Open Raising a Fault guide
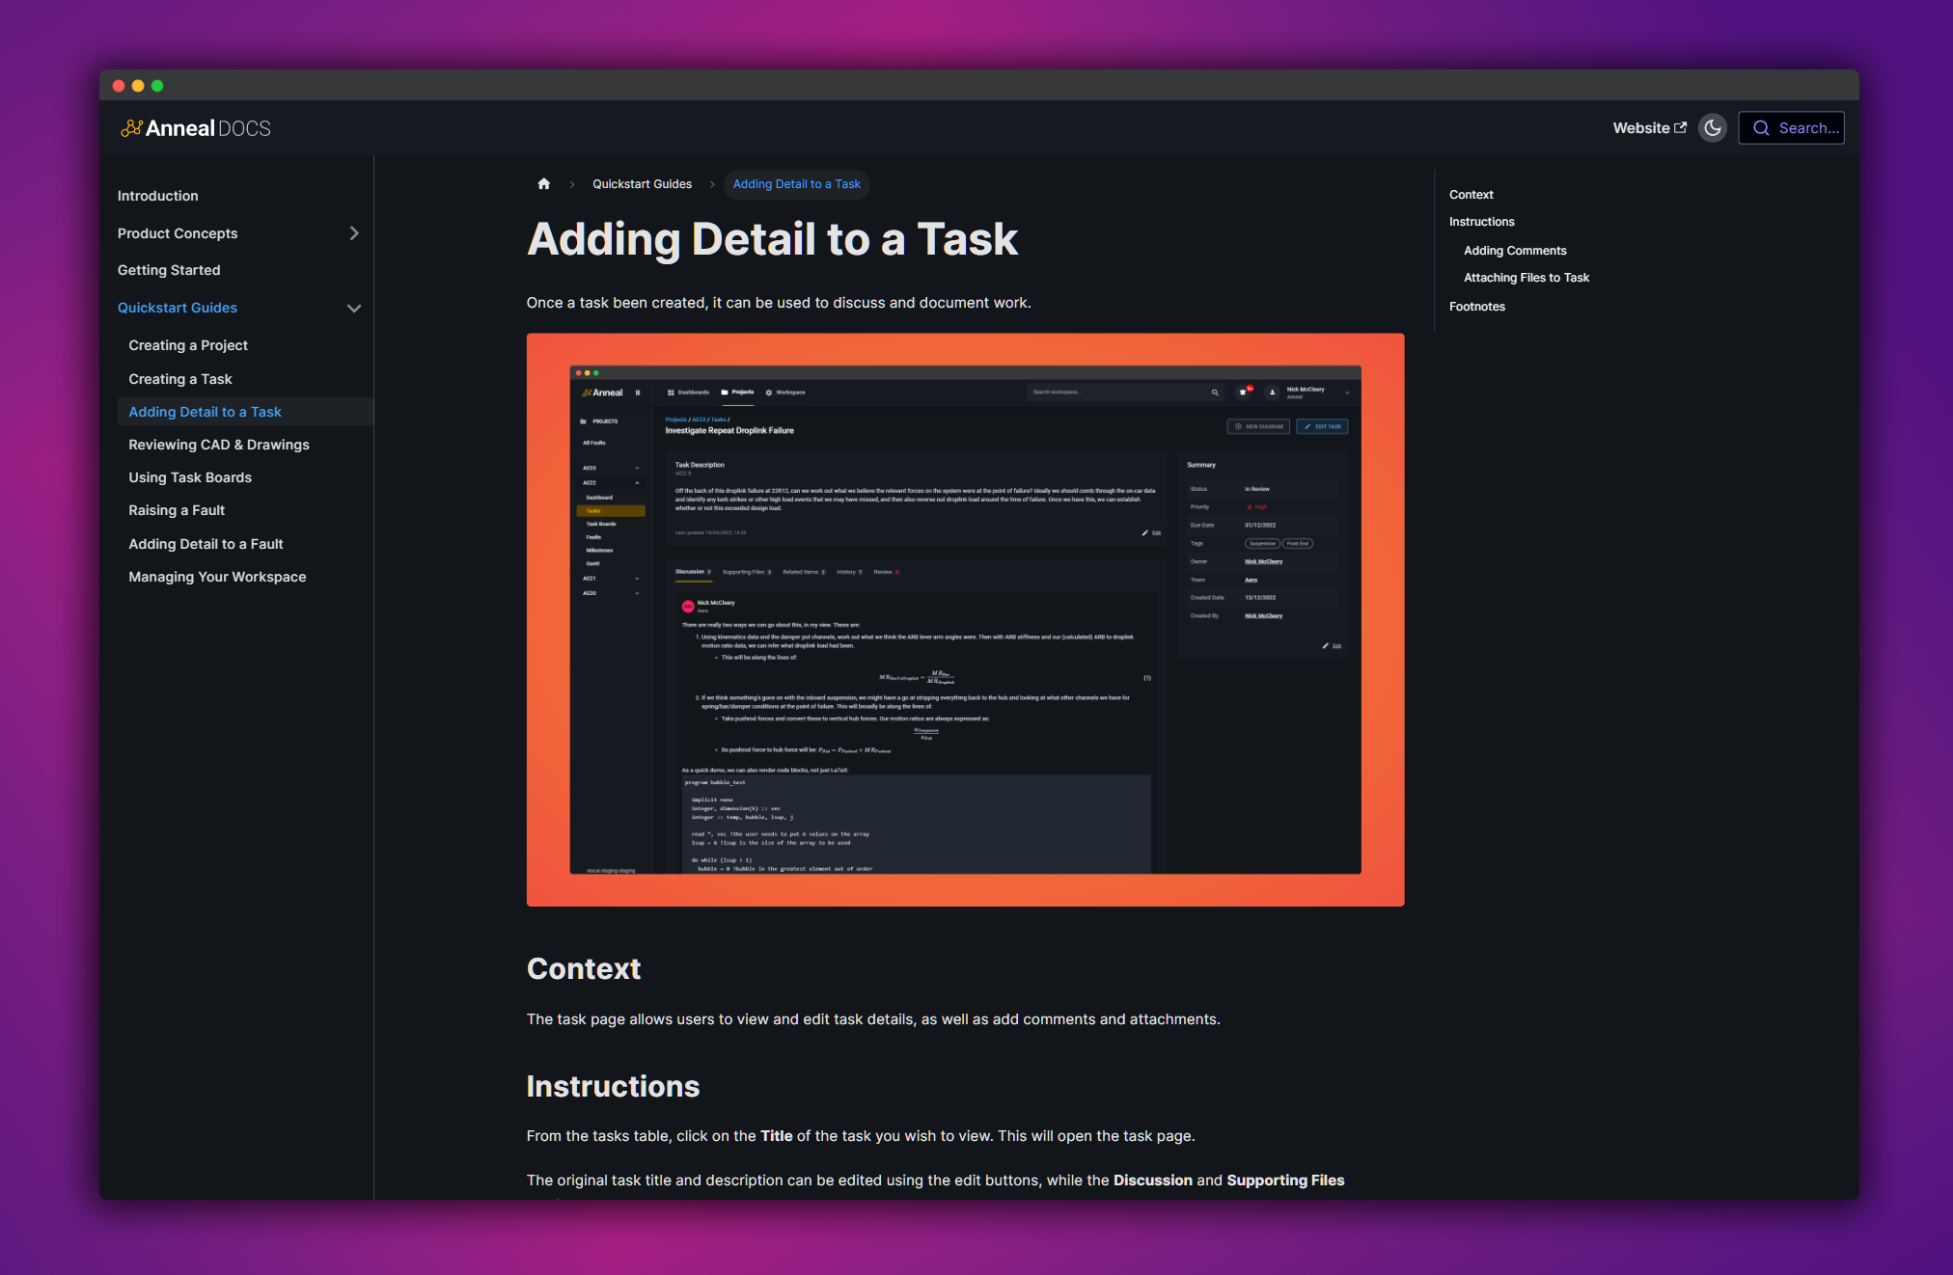The width and height of the screenshot is (1953, 1275). pos(177,510)
